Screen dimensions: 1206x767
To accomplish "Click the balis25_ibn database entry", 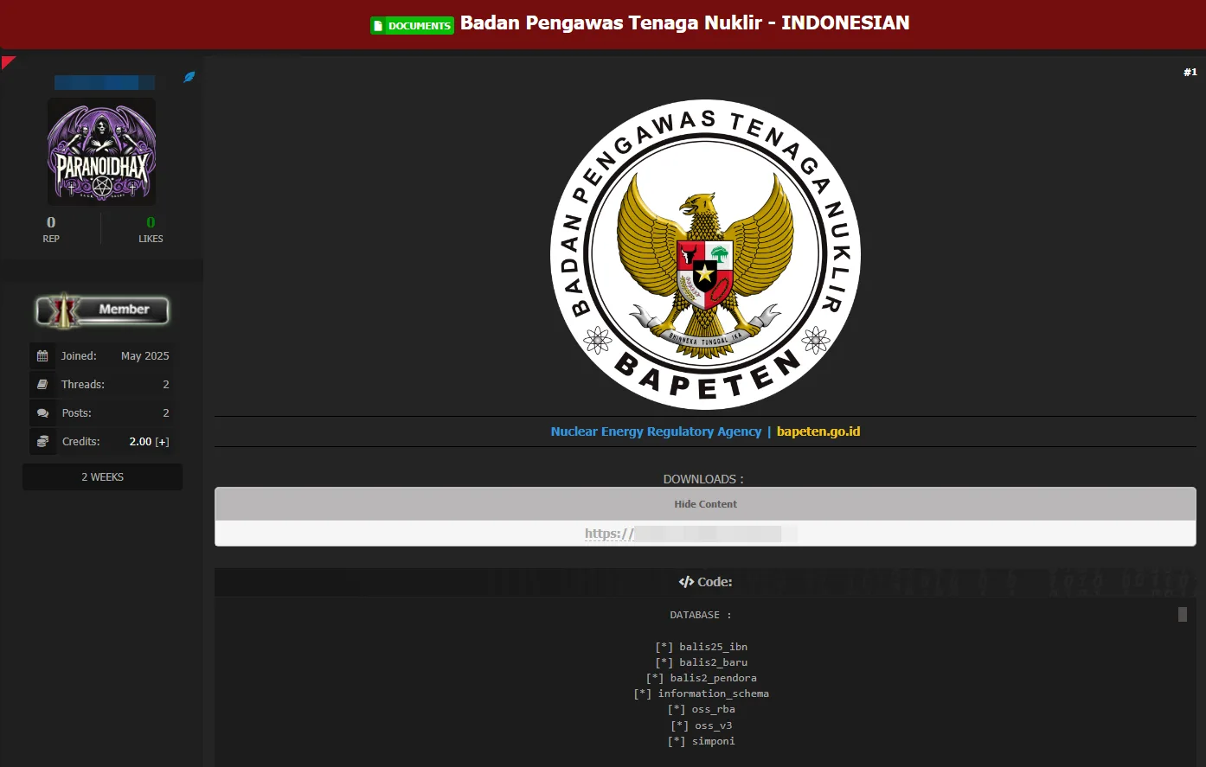I will 701,647.
